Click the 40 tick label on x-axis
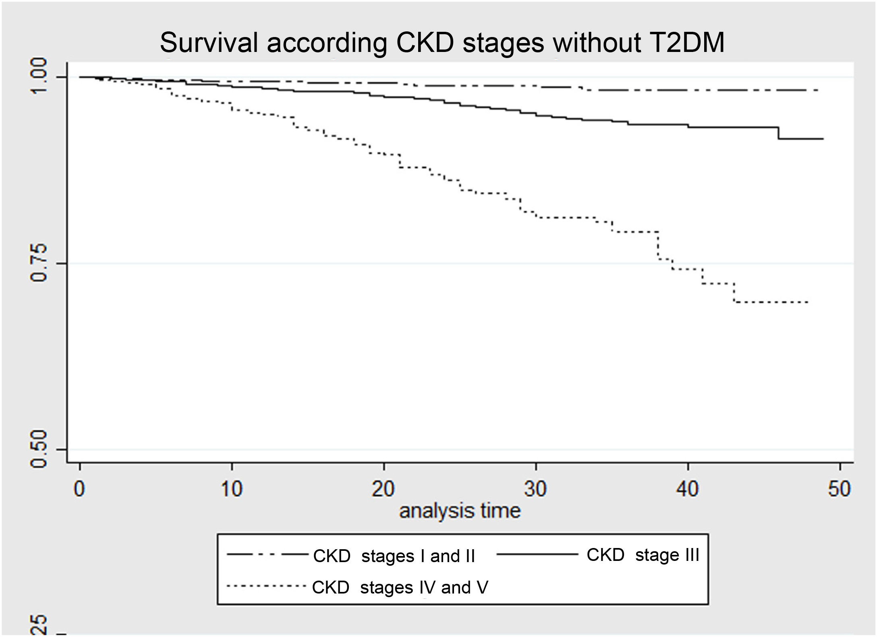Image resolution: width=877 pixels, height=637 pixels. (x=688, y=489)
